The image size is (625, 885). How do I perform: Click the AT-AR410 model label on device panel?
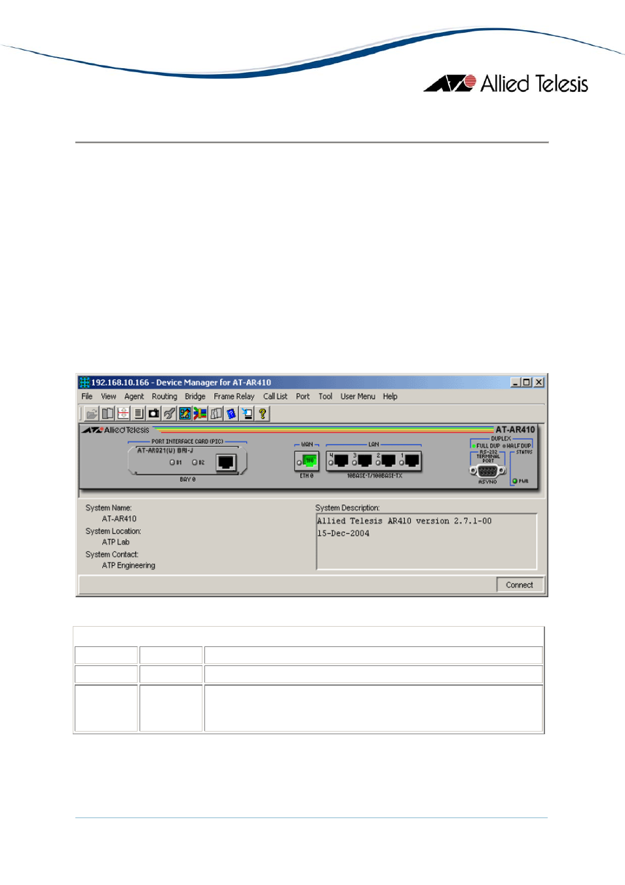pos(515,429)
